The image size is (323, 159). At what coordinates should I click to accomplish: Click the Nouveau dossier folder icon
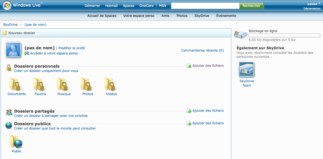point(5,33)
